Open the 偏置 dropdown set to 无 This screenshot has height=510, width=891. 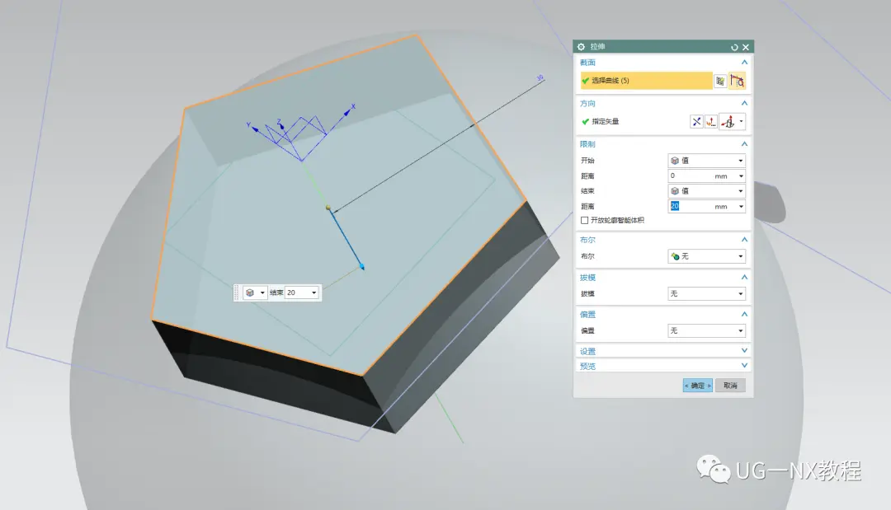click(x=706, y=330)
